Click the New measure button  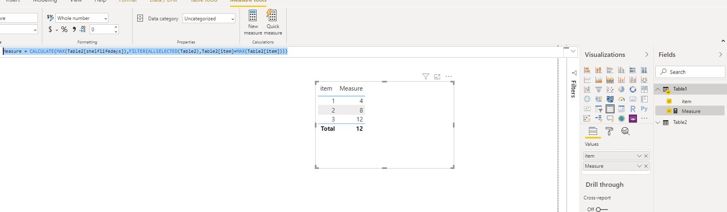click(253, 23)
